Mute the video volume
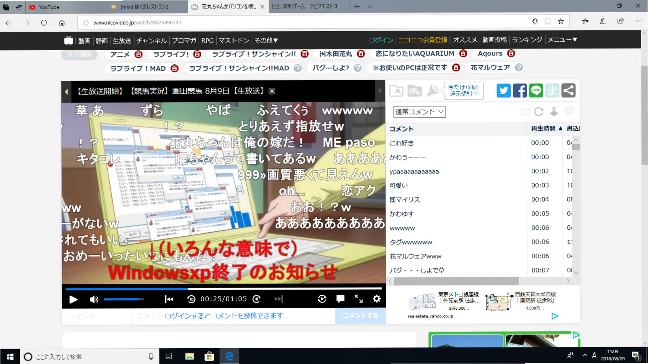Screen dimensions: 648x364 point(94,299)
